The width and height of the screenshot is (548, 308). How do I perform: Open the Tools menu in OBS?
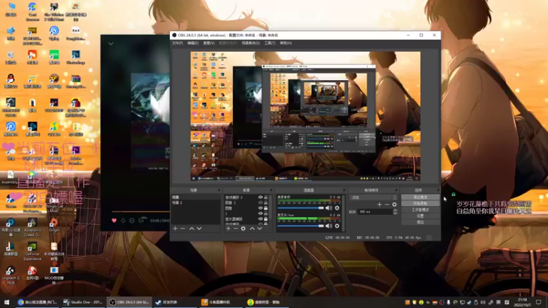270,43
